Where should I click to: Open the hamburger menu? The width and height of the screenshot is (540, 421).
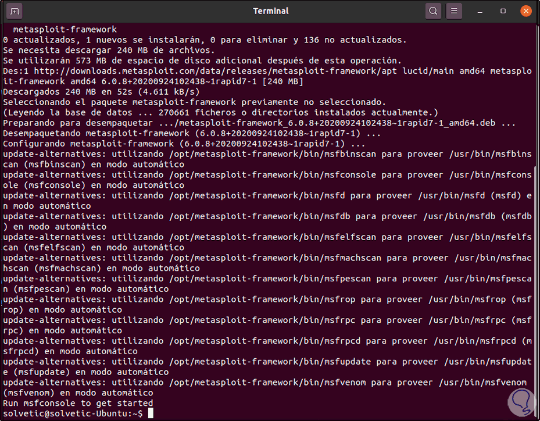454,11
